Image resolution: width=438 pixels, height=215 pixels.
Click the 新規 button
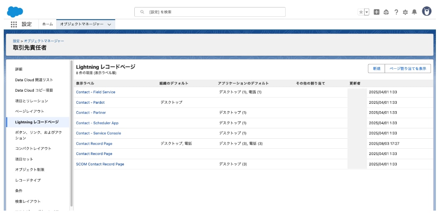tap(376, 69)
